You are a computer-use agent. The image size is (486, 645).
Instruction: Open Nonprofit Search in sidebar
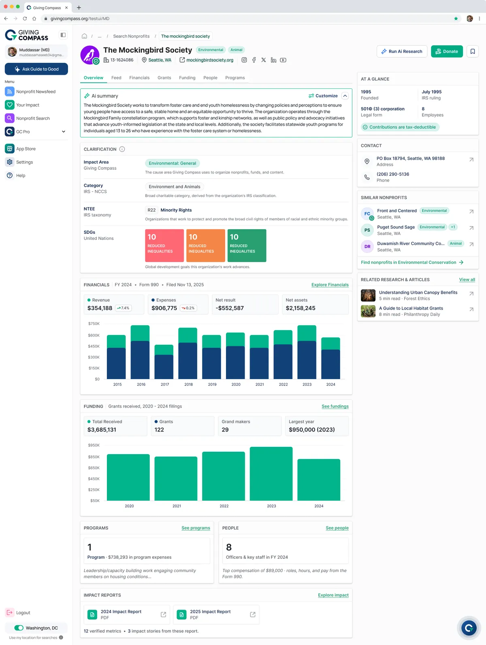(x=36, y=118)
